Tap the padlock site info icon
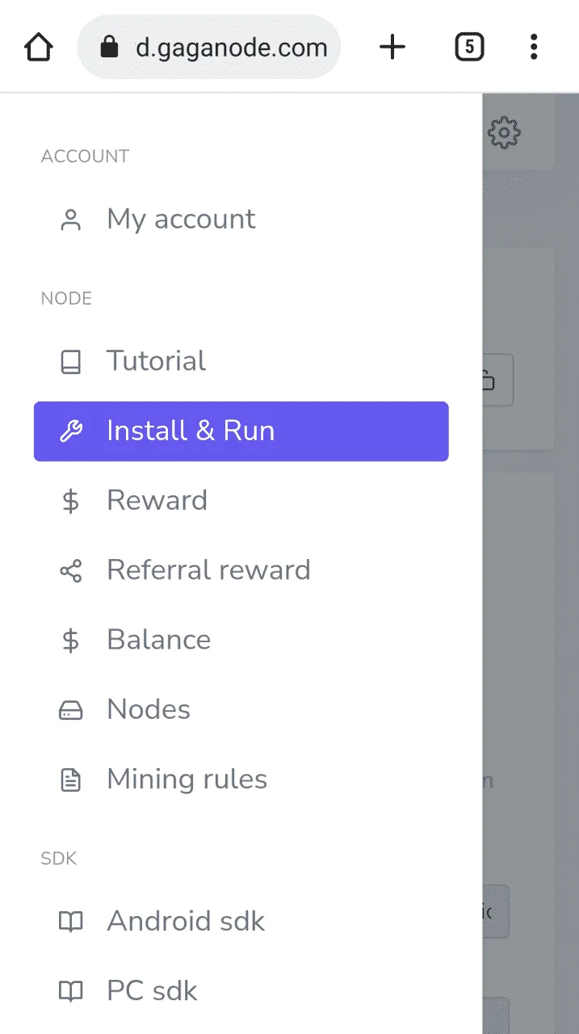This screenshot has width=579, height=1034. click(109, 48)
